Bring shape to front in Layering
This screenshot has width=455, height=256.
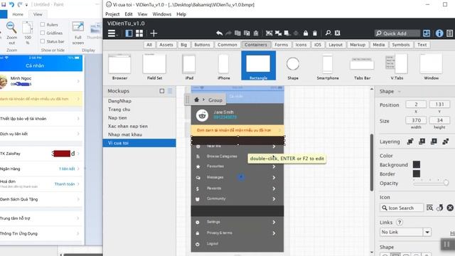click(410, 142)
